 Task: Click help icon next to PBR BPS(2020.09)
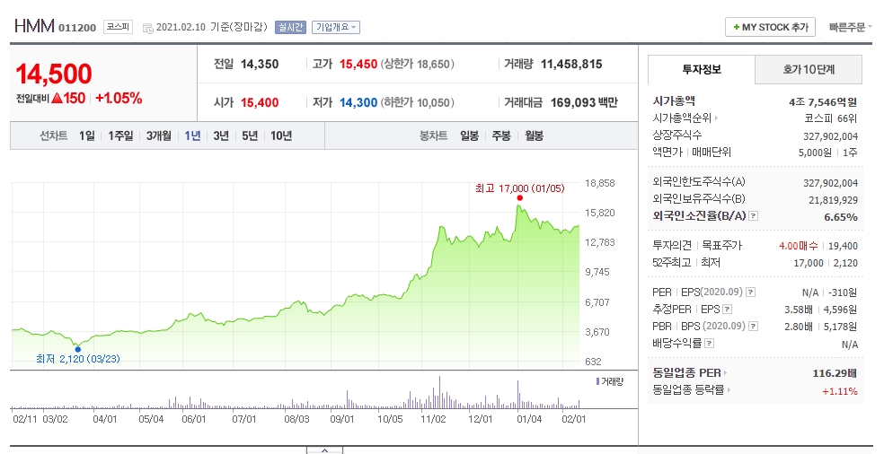coord(753,326)
